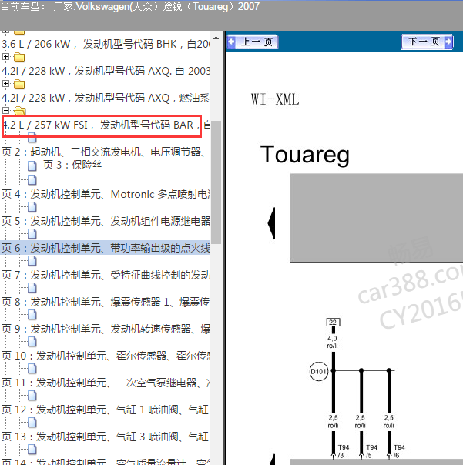Screen dimensions: 463x465
Task: Click the tree scrollbar up arrow
Action: coord(216,38)
